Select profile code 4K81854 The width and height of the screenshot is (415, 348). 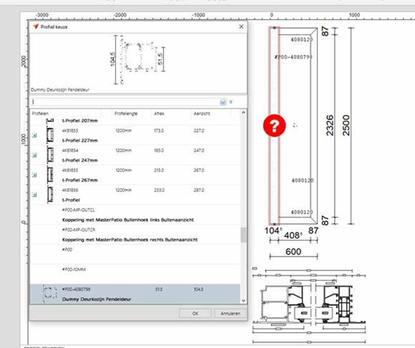pyautogui.click(x=70, y=150)
